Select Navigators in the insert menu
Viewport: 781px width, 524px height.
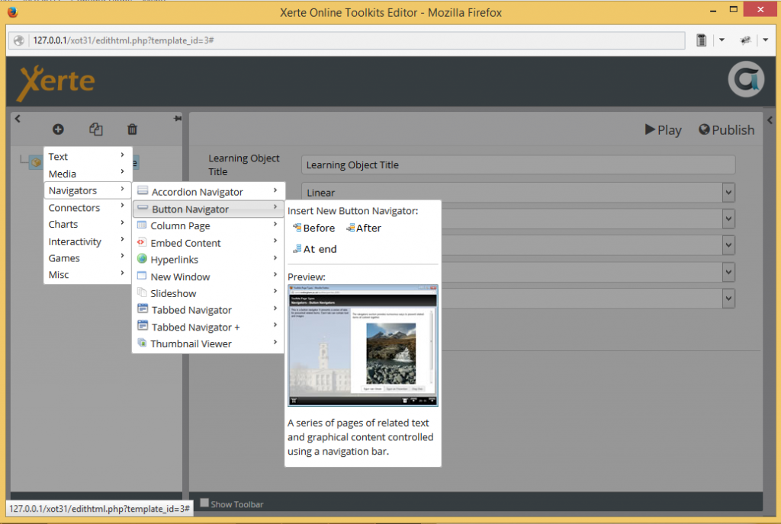(x=87, y=190)
